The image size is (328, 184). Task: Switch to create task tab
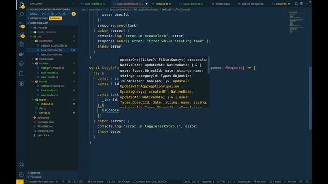point(221,4)
